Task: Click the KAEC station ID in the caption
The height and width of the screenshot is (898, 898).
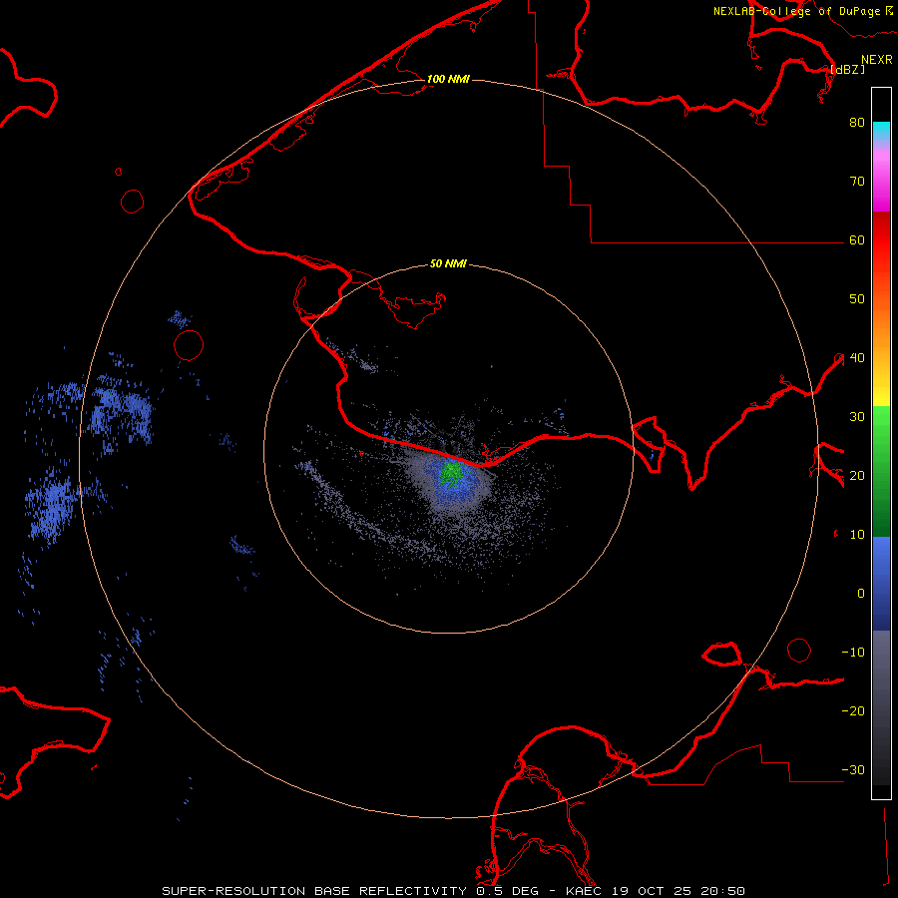Action: point(583,891)
